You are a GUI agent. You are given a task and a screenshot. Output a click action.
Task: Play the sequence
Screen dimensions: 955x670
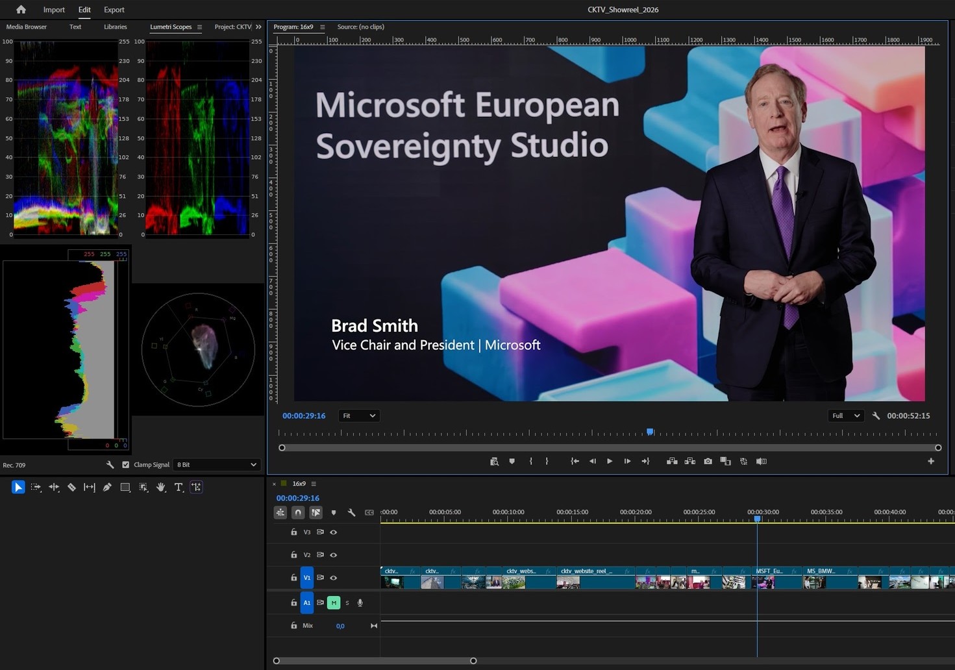(610, 461)
